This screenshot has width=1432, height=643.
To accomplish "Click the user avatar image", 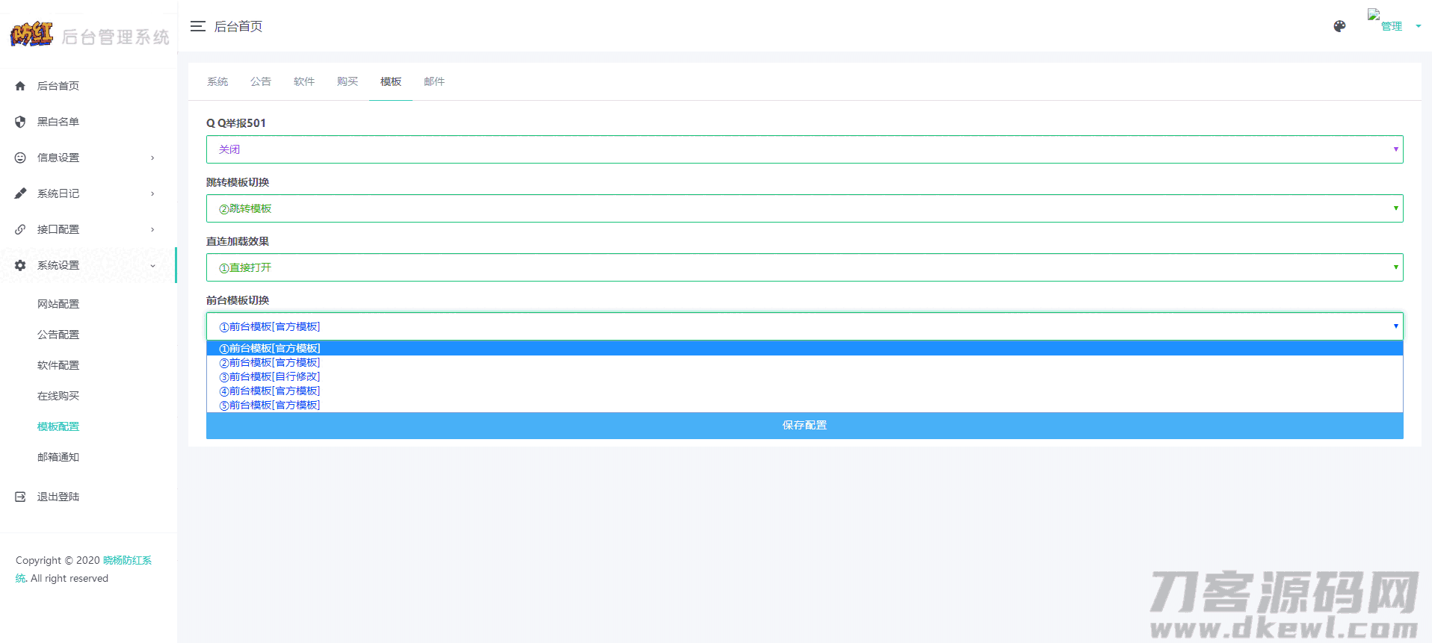I will click(x=1374, y=14).
